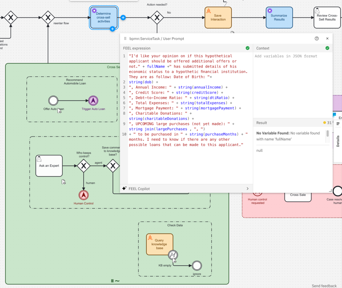The height and width of the screenshot is (288, 342).
Task: Select the Ask an Expert user task
Action: (x=49, y=166)
